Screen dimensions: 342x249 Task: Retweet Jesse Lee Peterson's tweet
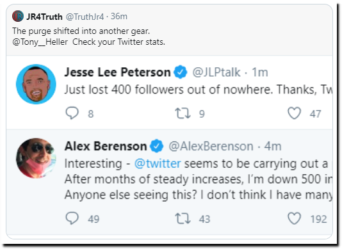[x=183, y=113]
